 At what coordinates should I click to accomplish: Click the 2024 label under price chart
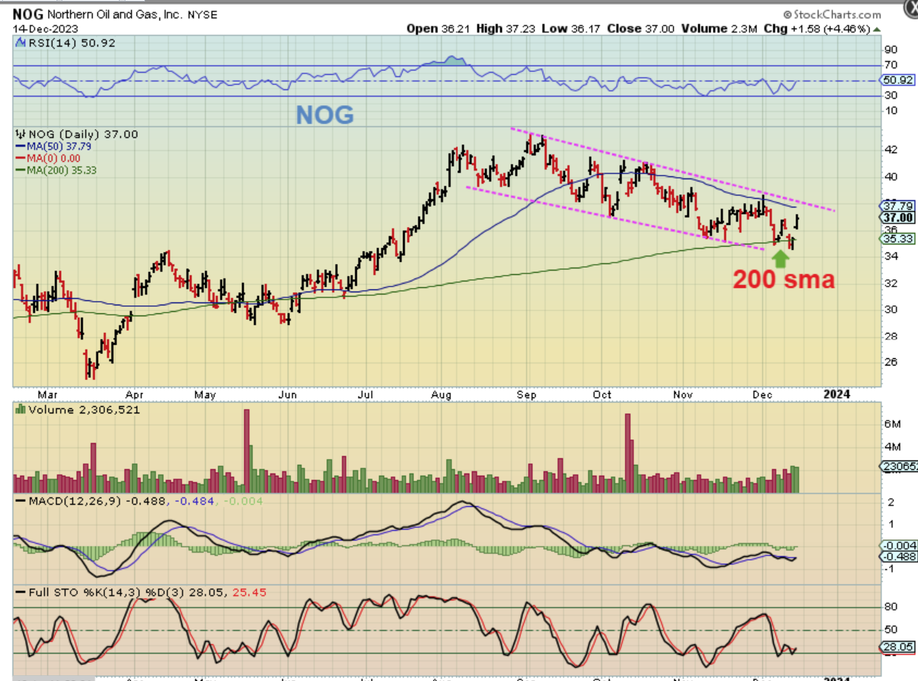pyautogui.click(x=837, y=395)
